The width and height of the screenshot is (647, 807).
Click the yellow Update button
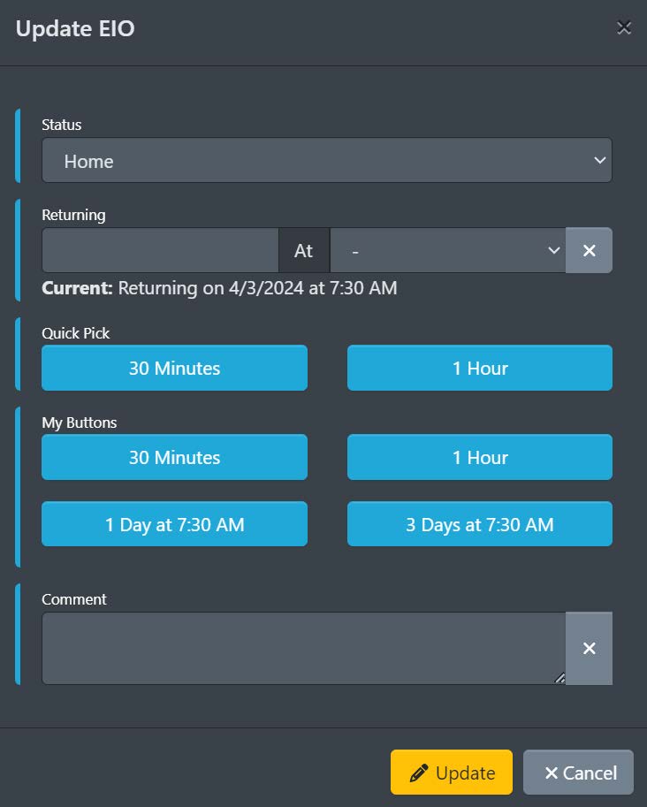451,773
